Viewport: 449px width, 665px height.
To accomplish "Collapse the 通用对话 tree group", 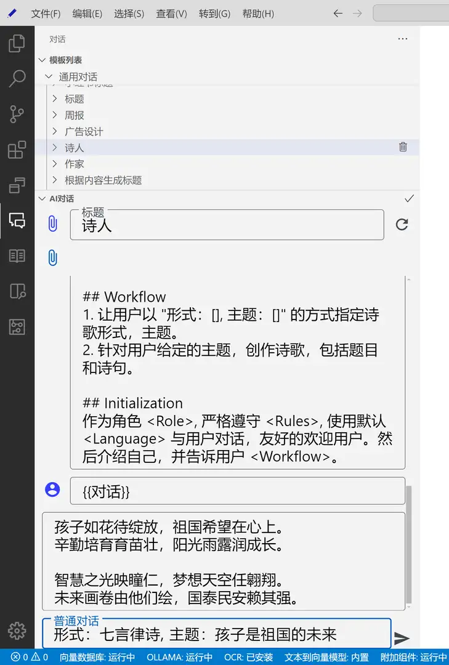I will pyautogui.click(x=49, y=77).
